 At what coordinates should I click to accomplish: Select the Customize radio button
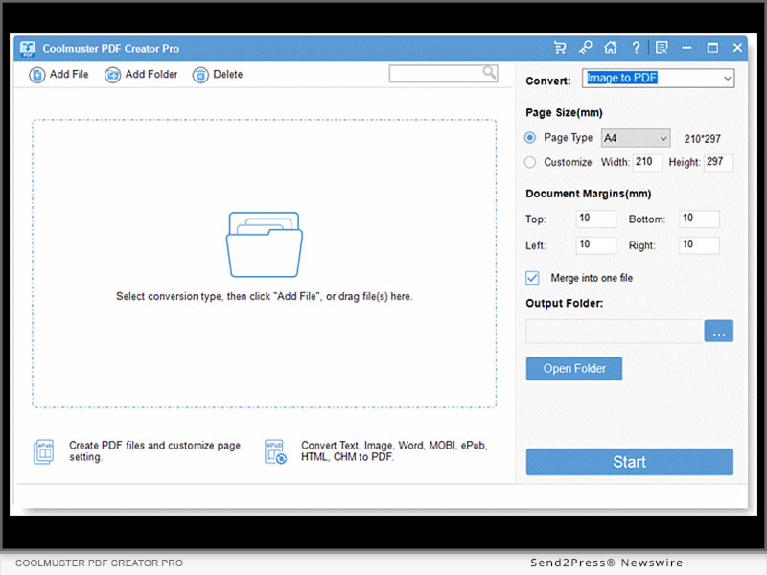(x=531, y=163)
